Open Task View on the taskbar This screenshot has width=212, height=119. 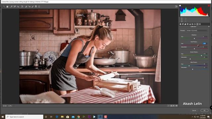51,117
